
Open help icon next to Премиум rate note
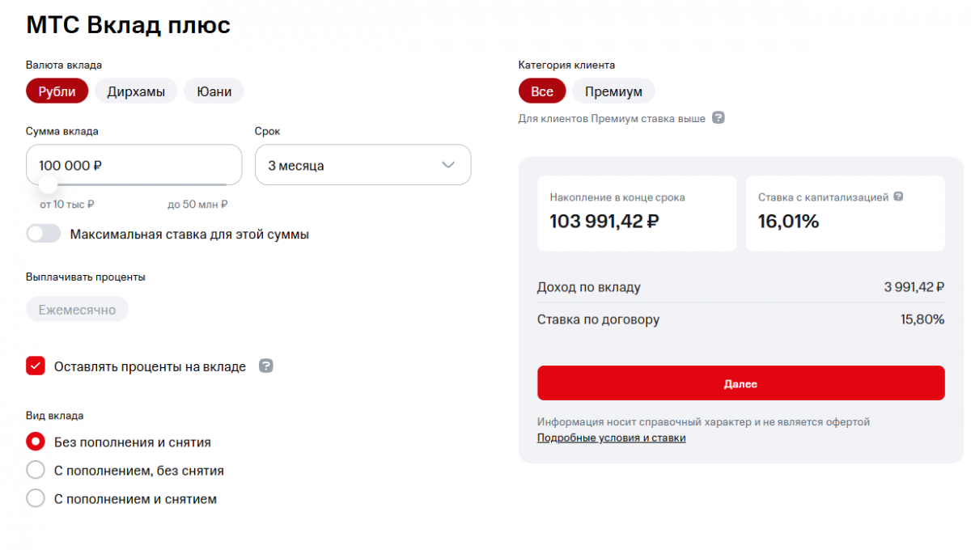pos(718,118)
